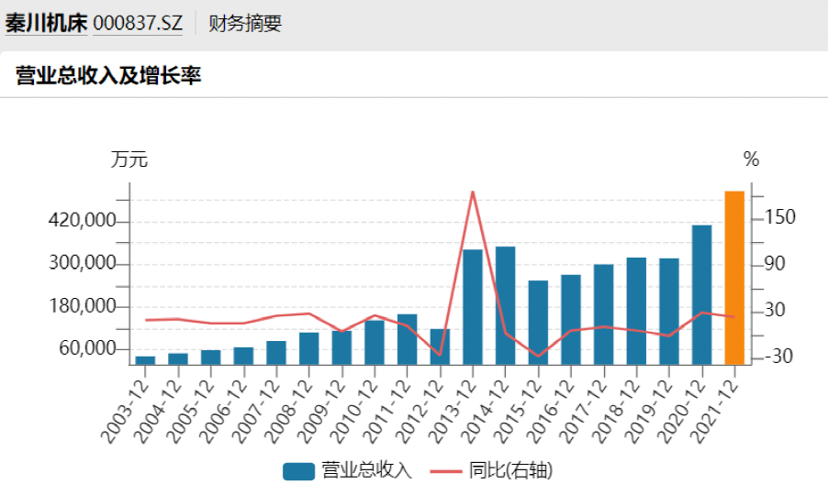Select the 2019-12 revenue bar
Viewport: 828px width, 495px height.
click(x=669, y=312)
